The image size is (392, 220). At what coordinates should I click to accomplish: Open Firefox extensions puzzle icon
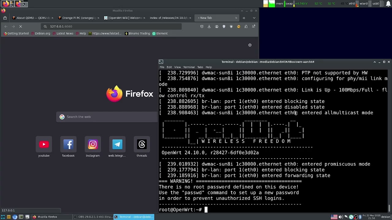[x=246, y=27]
